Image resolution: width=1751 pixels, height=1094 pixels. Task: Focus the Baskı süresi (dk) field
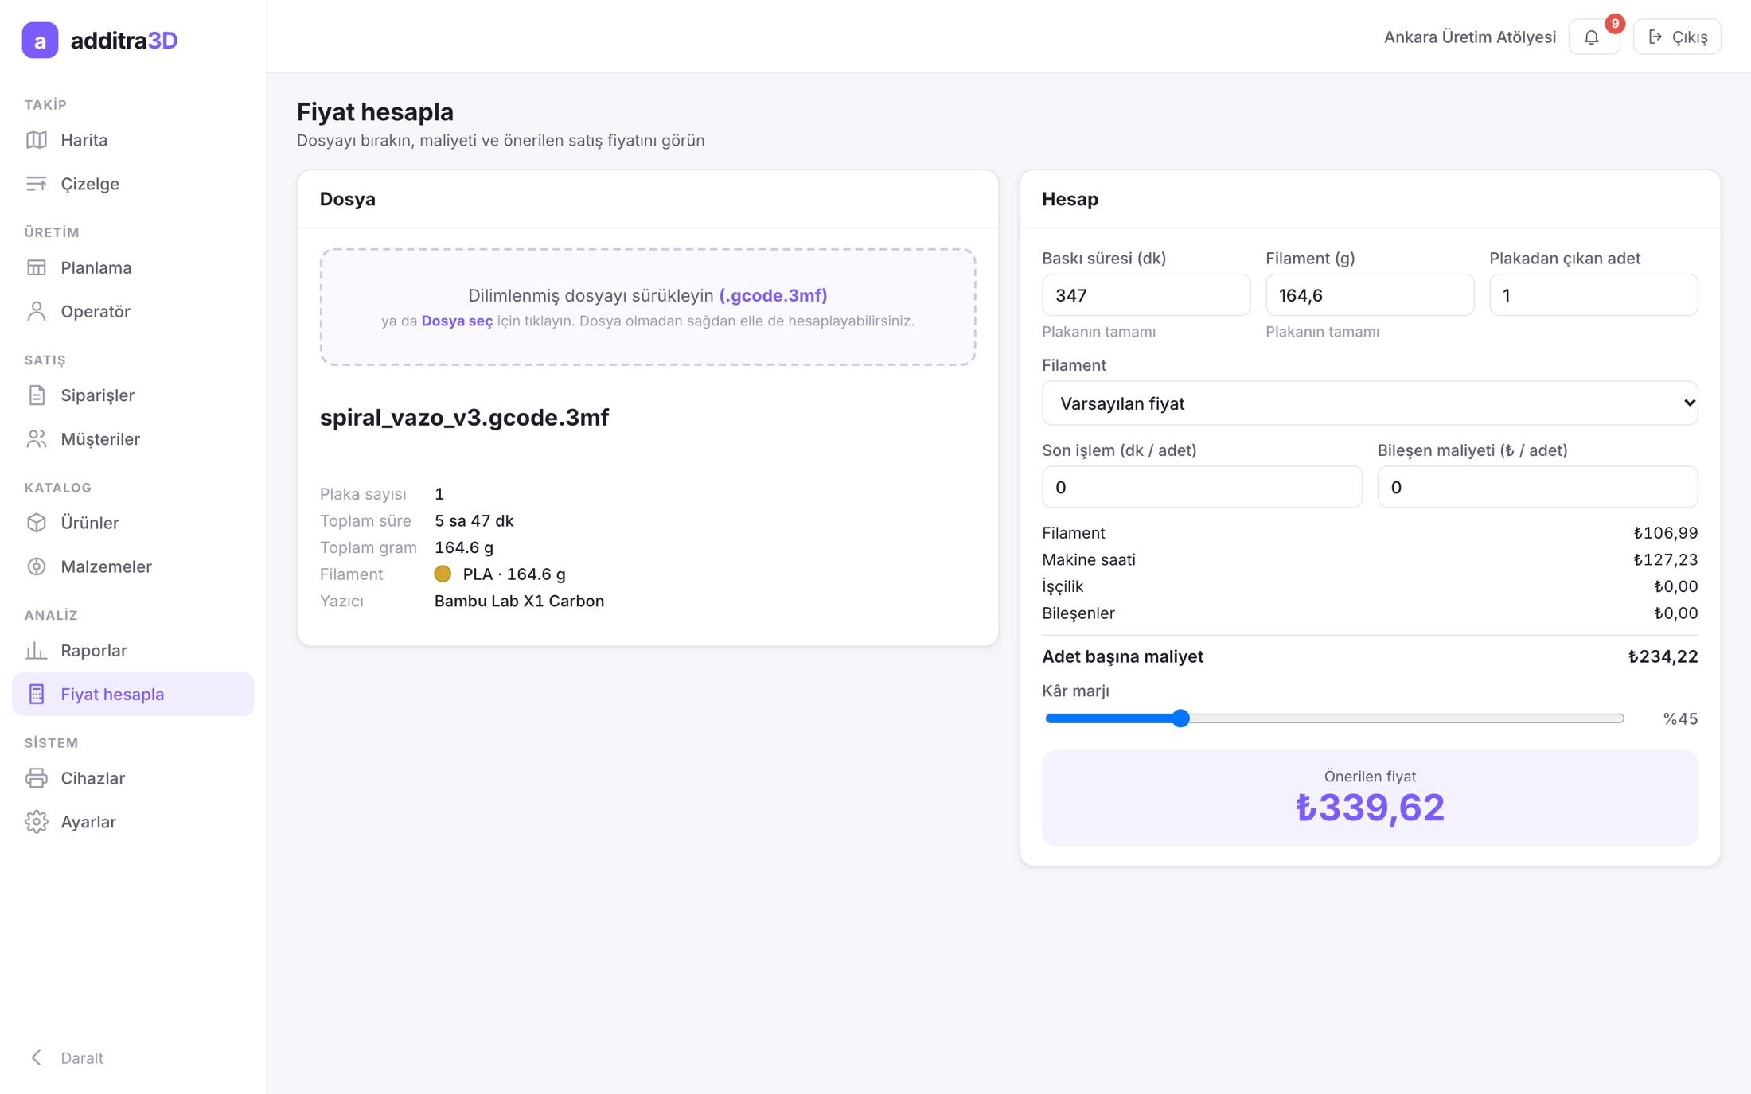[1146, 295]
